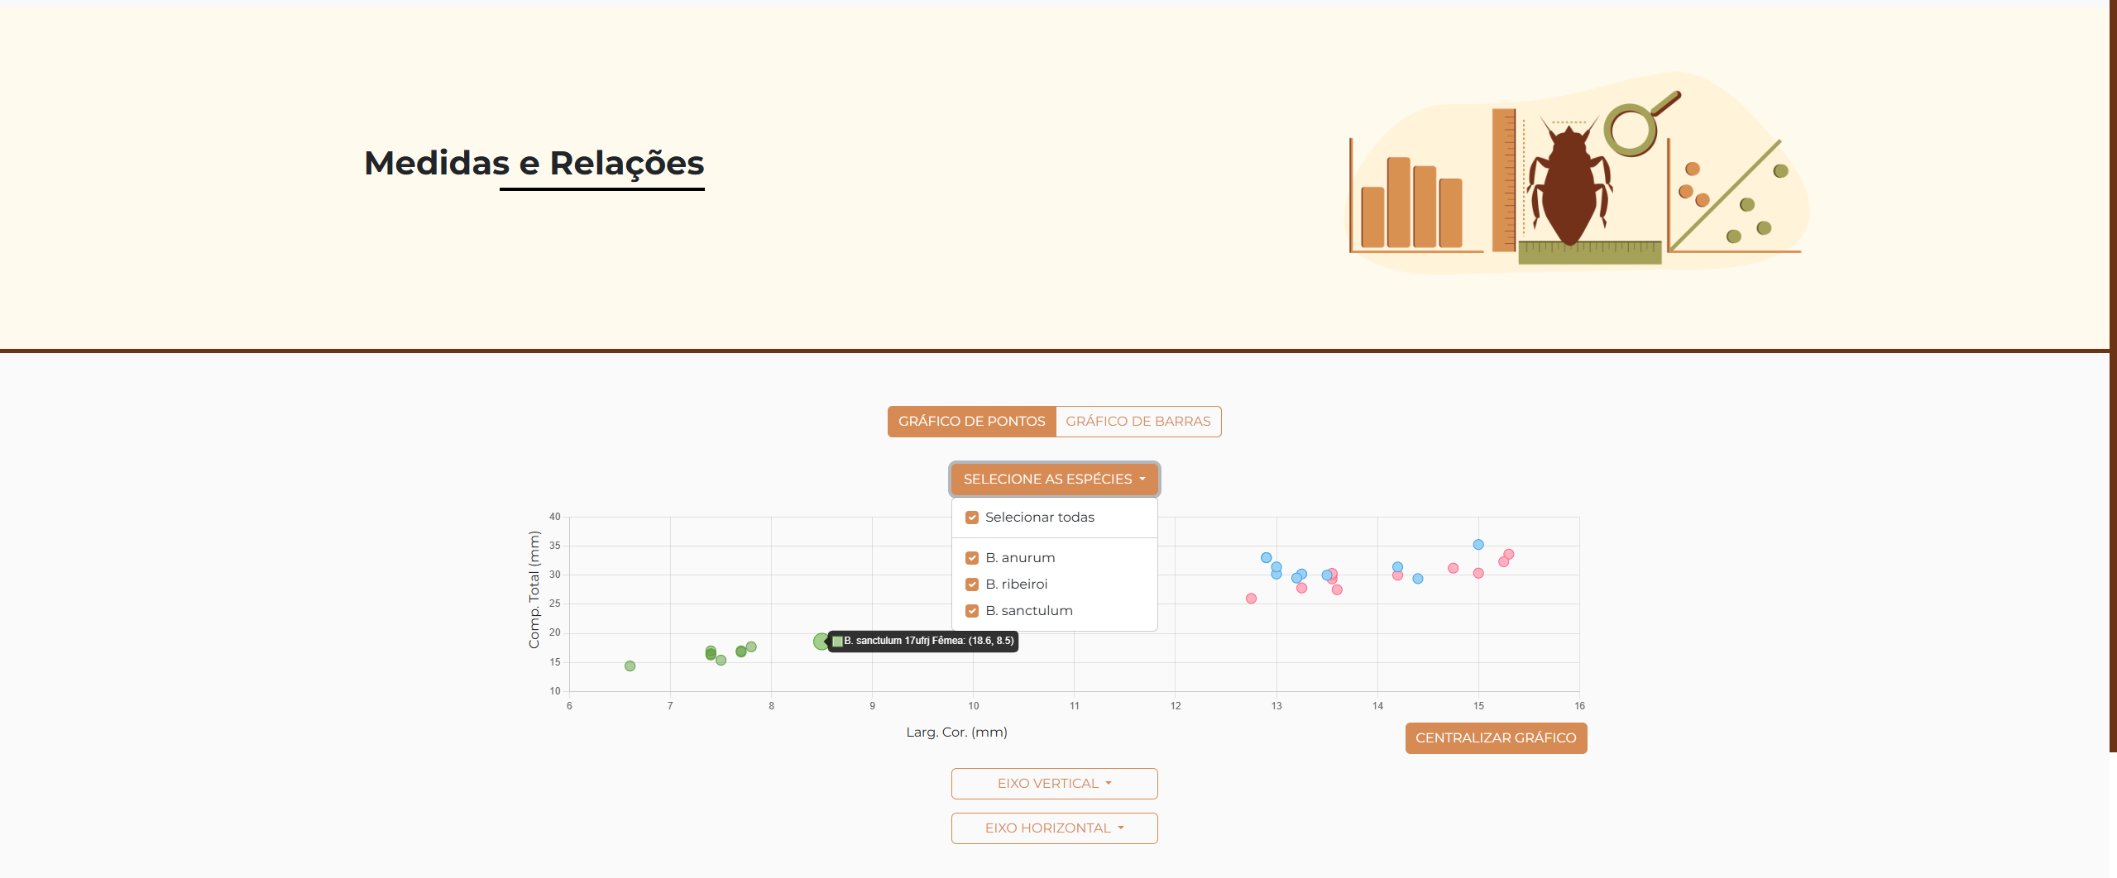Click the highlighted green B. sanctulum data point
This screenshot has height=878, width=2117.
(821, 642)
